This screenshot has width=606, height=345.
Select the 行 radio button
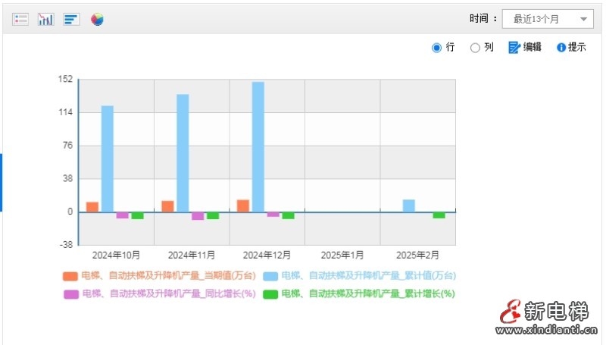point(436,48)
